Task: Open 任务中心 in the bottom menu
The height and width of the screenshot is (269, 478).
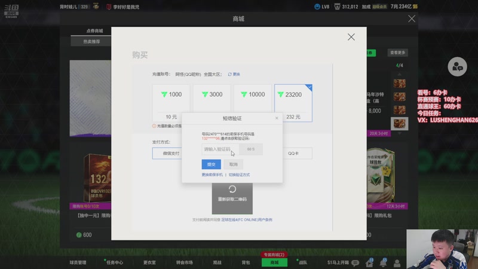Action: pyautogui.click(x=114, y=262)
